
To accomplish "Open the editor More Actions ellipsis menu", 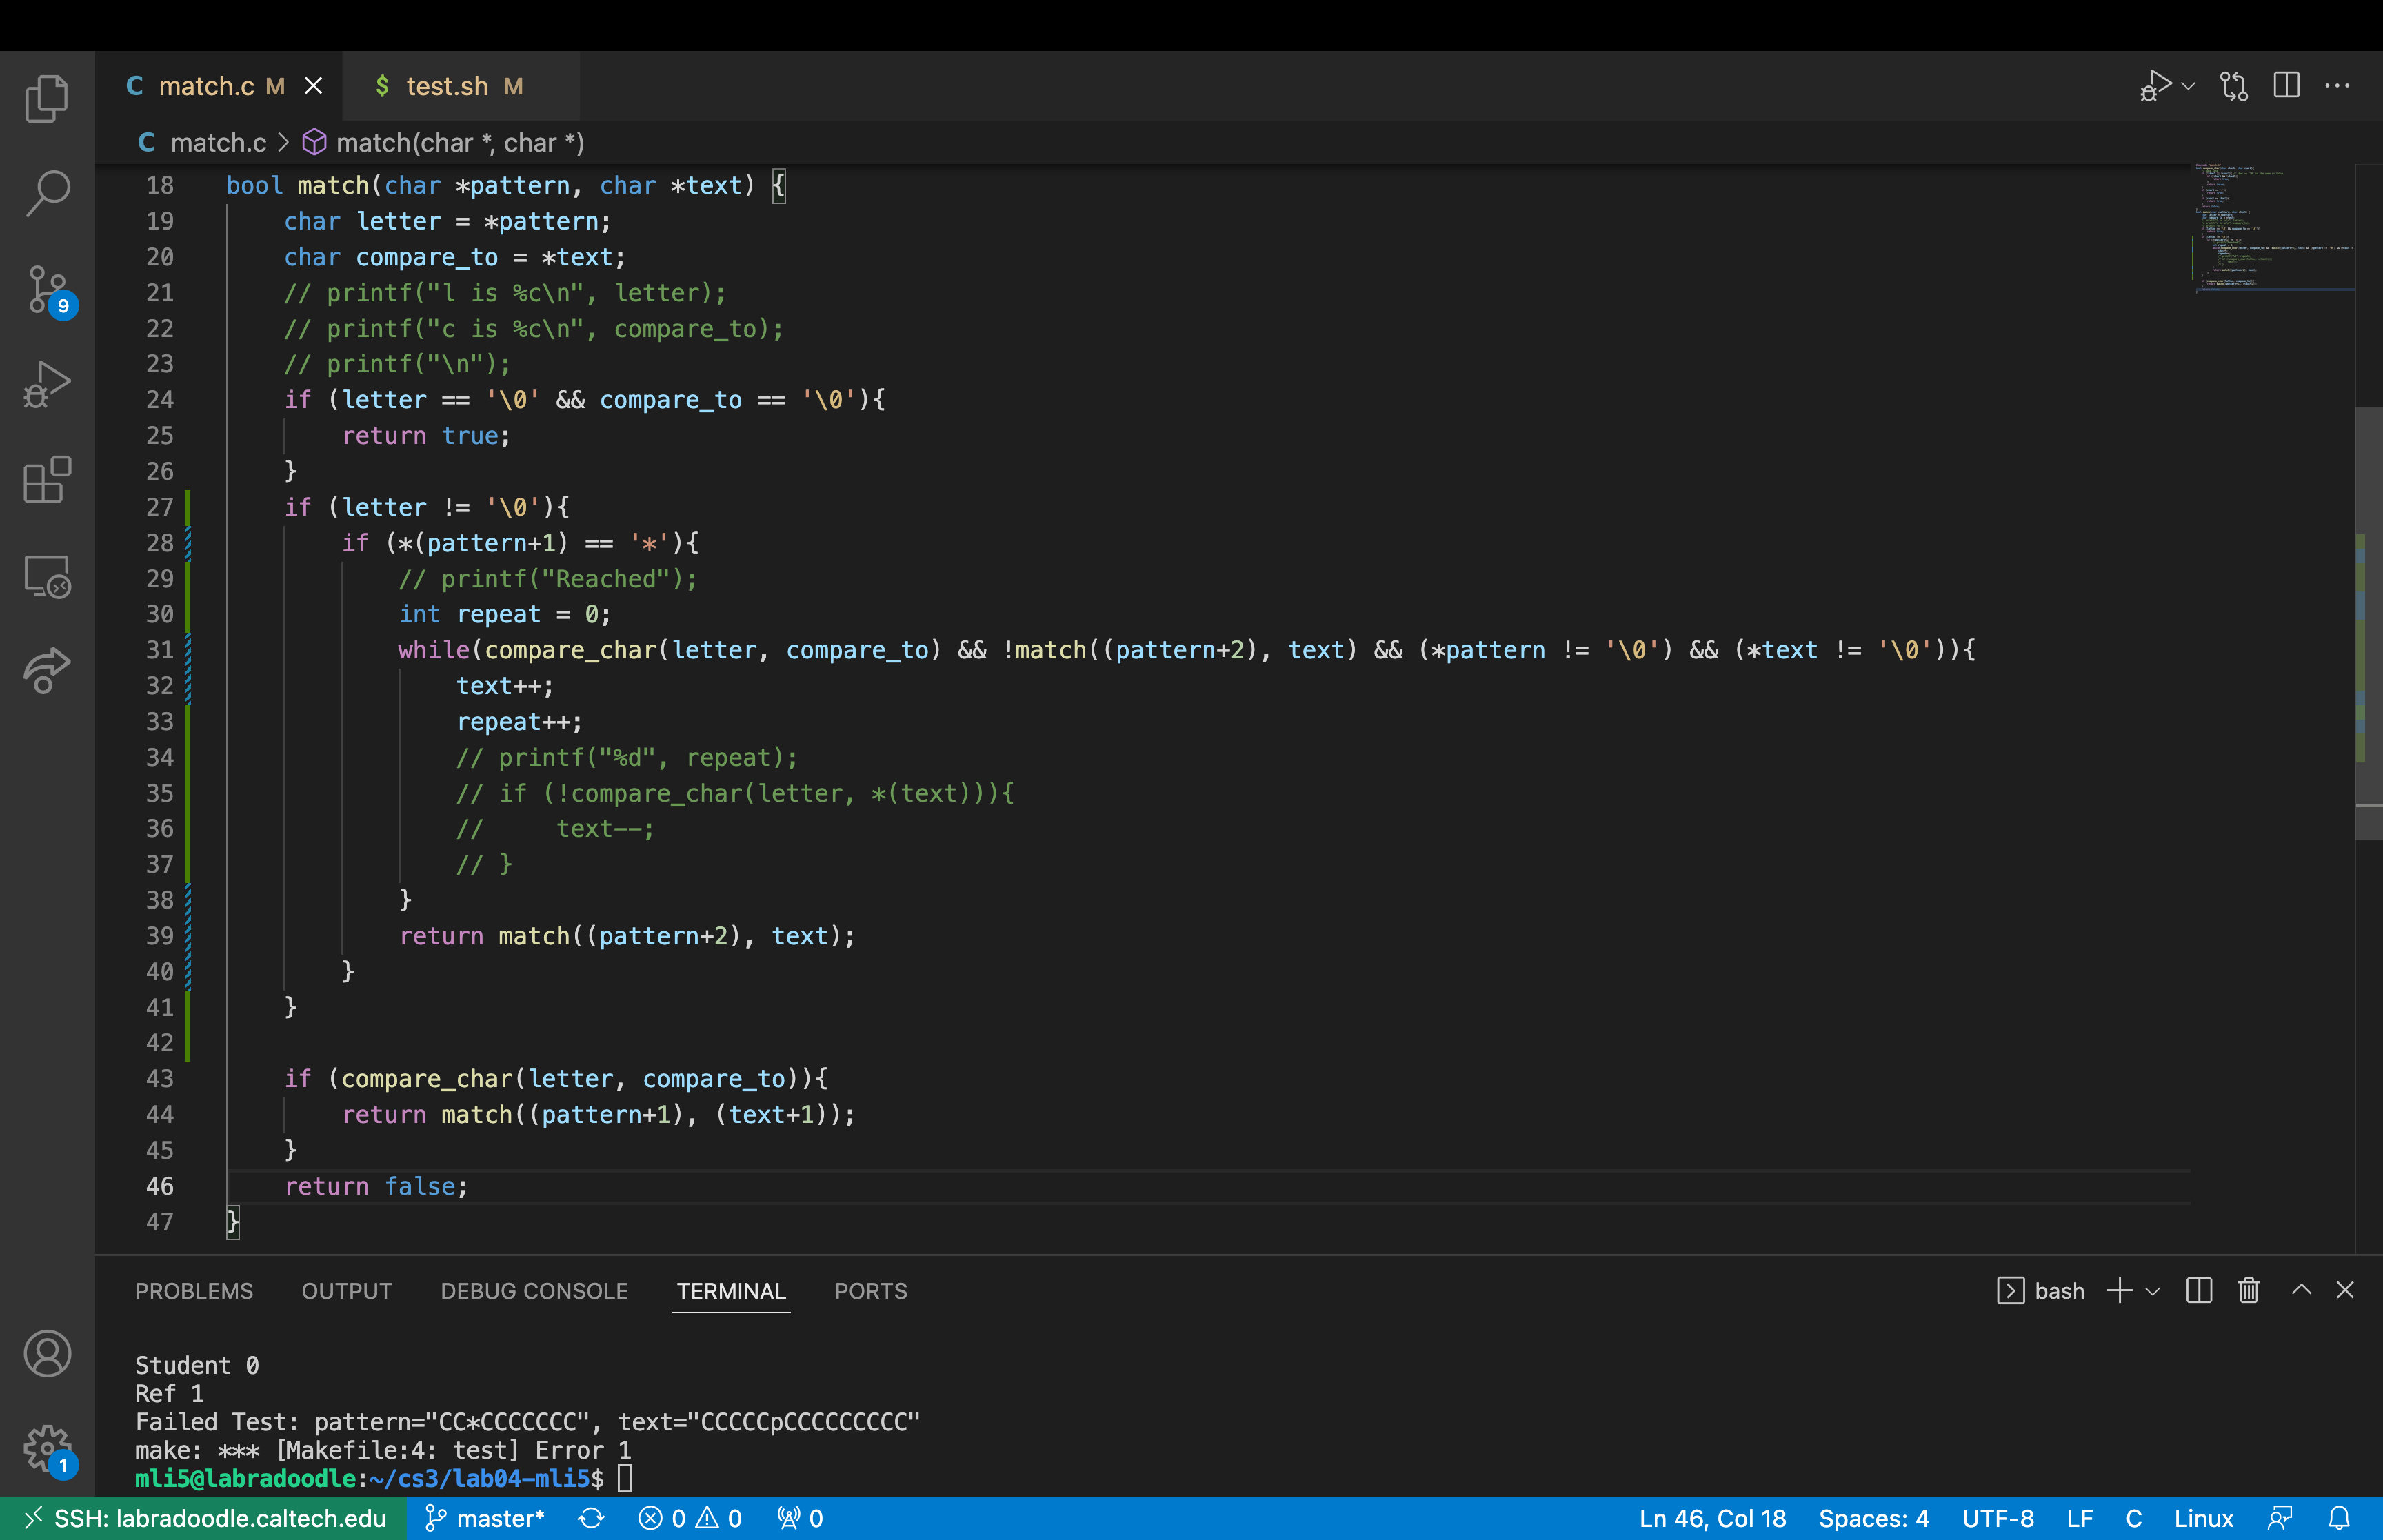I will pos(2337,86).
